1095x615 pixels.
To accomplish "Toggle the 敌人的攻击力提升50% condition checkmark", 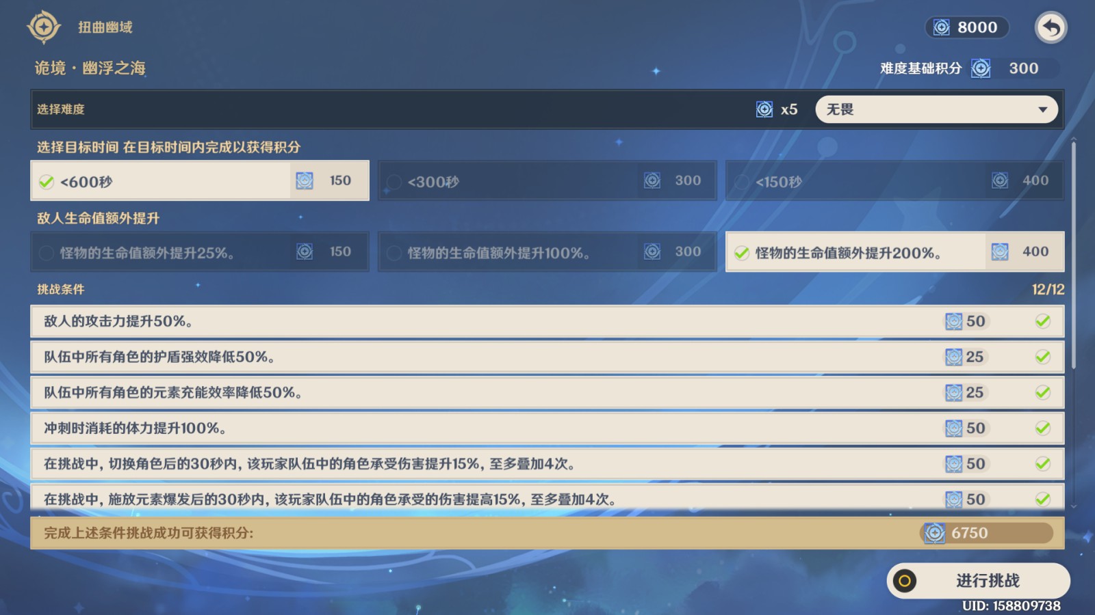I will tap(1042, 321).
